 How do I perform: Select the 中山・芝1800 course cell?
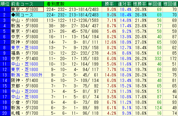click(27, 97)
